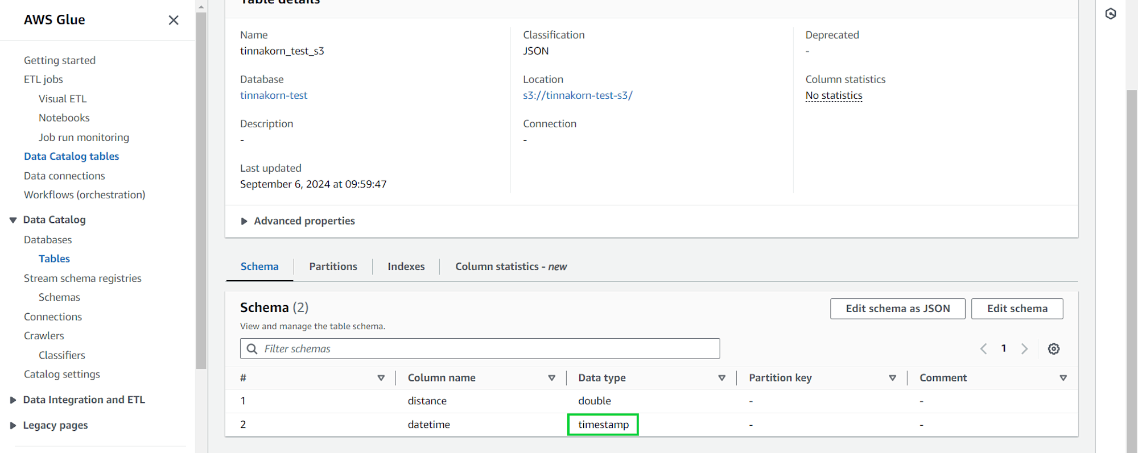Image resolution: width=1138 pixels, height=453 pixels.
Task: Open the Column statistics - new tab
Action: tap(511, 267)
